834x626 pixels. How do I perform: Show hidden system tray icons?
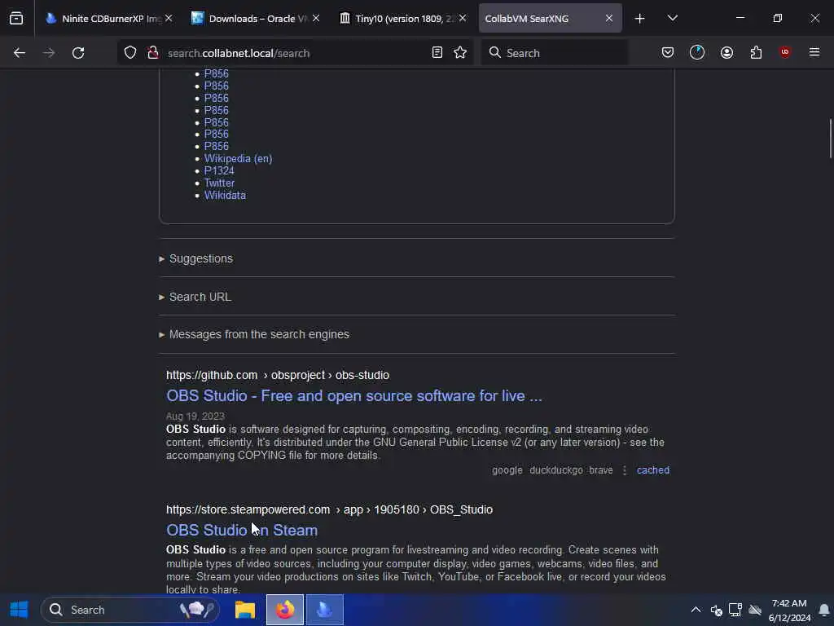(696, 610)
